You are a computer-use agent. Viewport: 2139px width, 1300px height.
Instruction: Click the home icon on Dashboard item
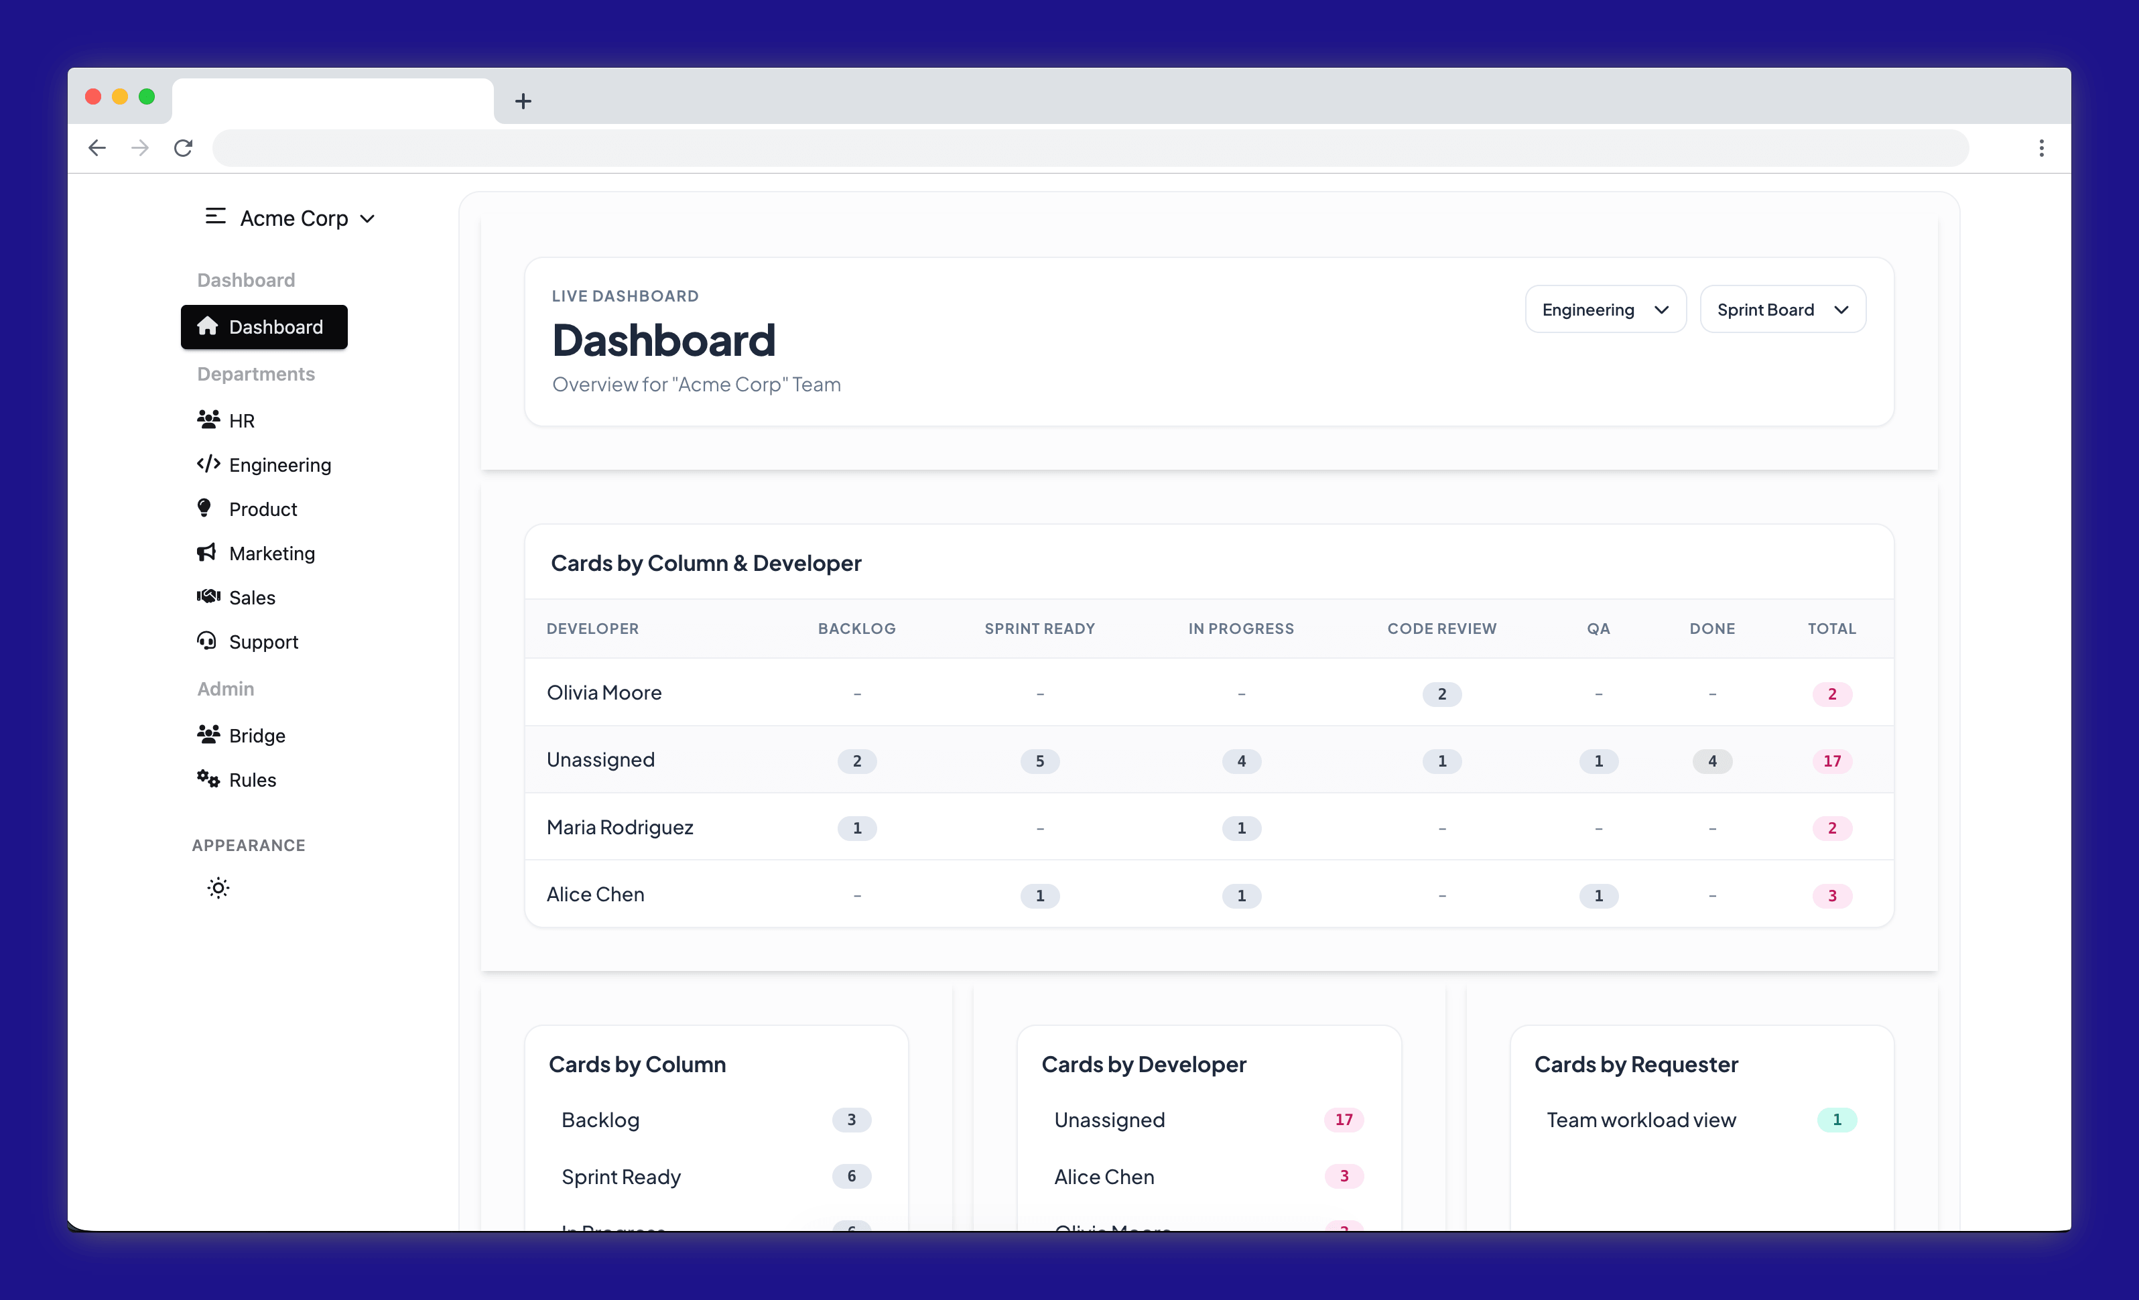click(208, 327)
